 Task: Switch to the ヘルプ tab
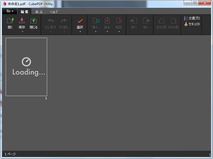(54, 12)
